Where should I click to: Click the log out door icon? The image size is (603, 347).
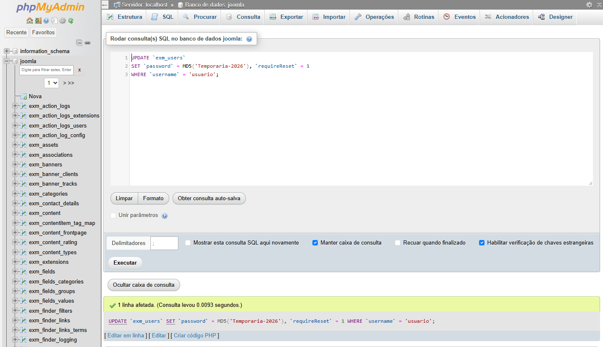(38, 20)
